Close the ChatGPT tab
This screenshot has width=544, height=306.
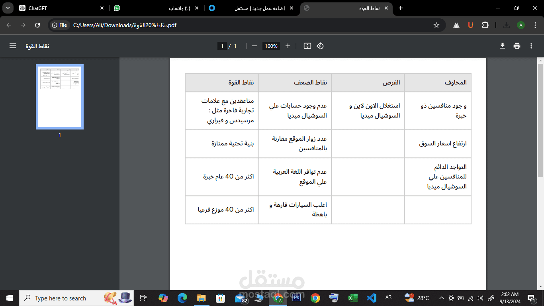[x=102, y=8]
